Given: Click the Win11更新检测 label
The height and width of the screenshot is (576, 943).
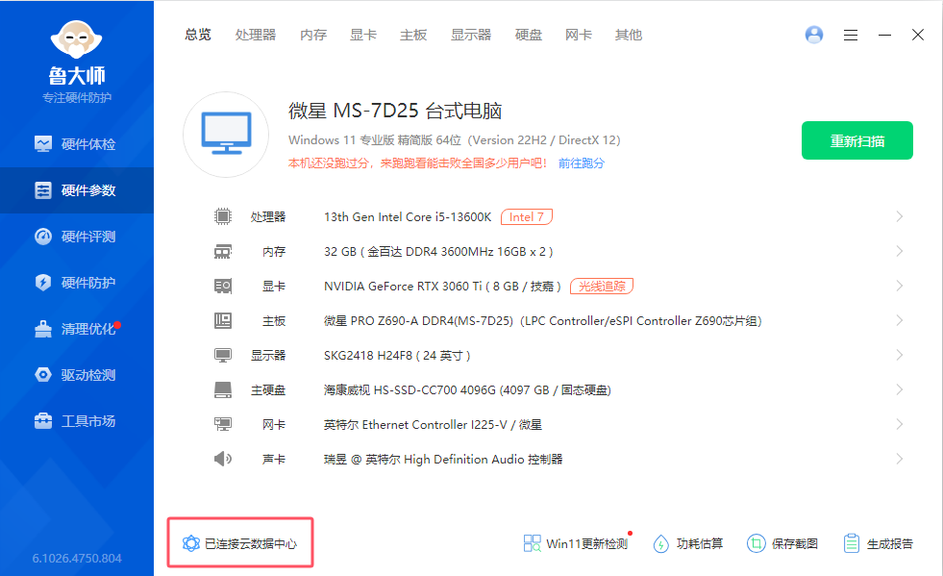Looking at the screenshot, I should click(587, 544).
